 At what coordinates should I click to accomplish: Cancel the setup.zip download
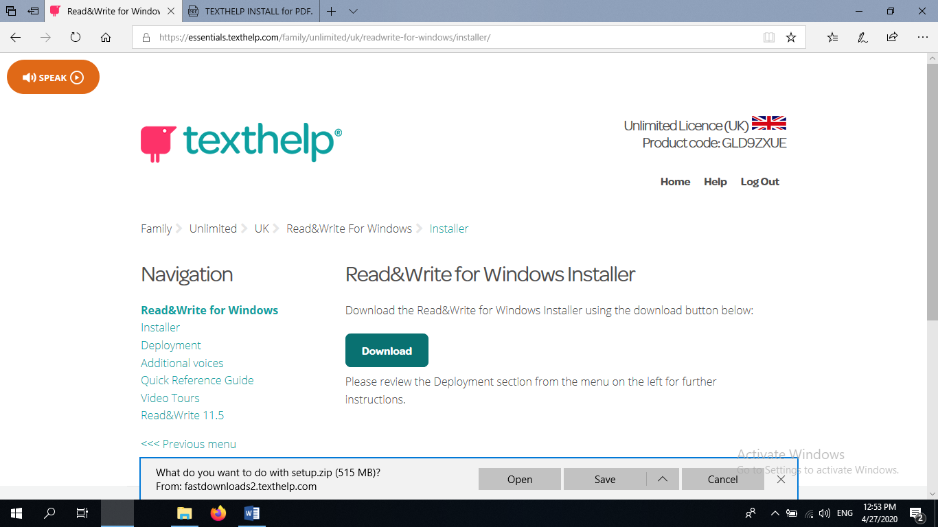click(x=722, y=479)
